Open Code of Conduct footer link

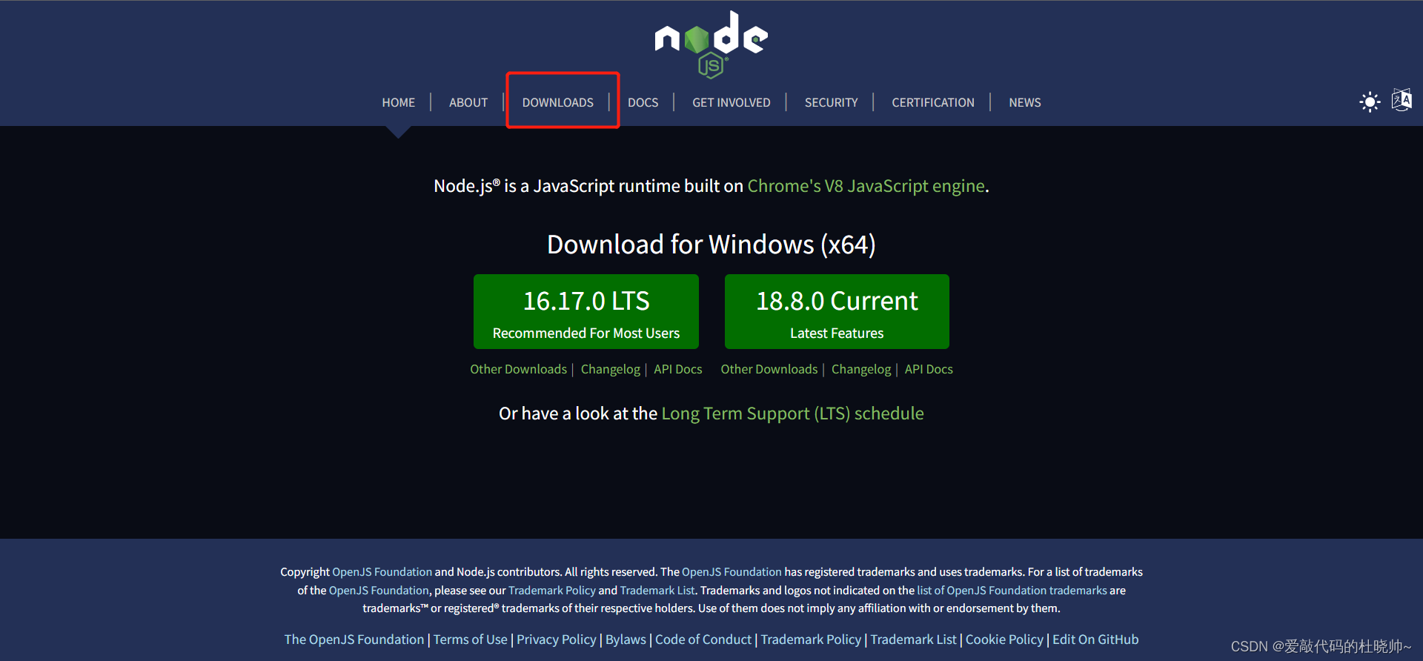703,640
